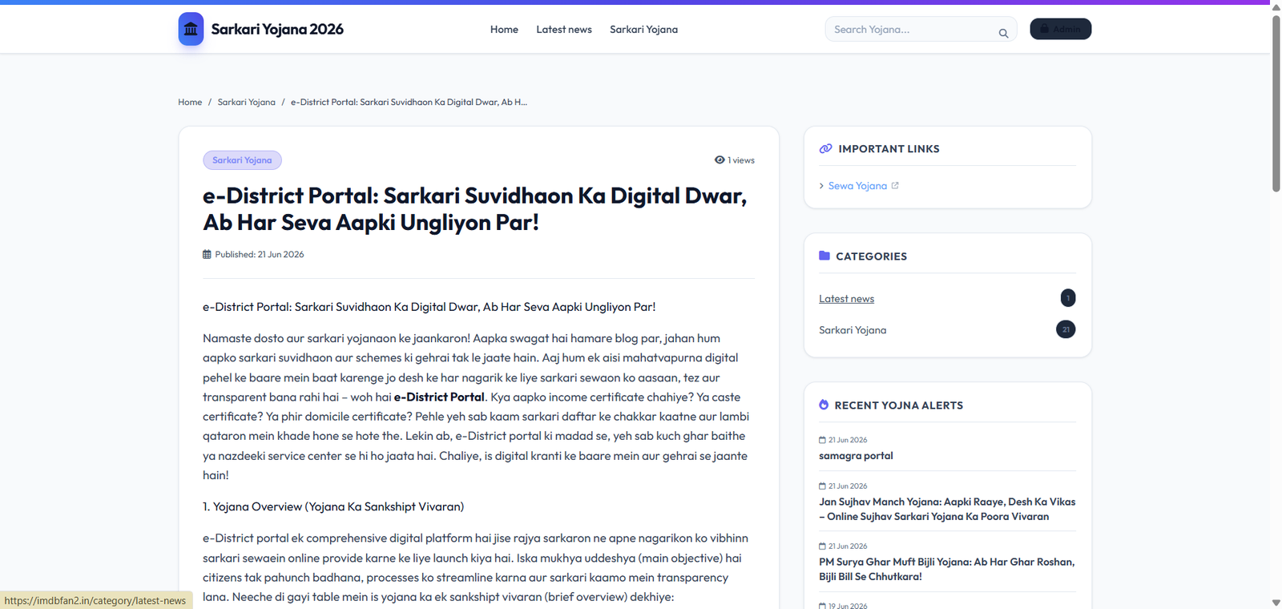This screenshot has height=609, width=1282.
Task: Open the Home menu item
Action: pyautogui.click(x=504, y=30)
